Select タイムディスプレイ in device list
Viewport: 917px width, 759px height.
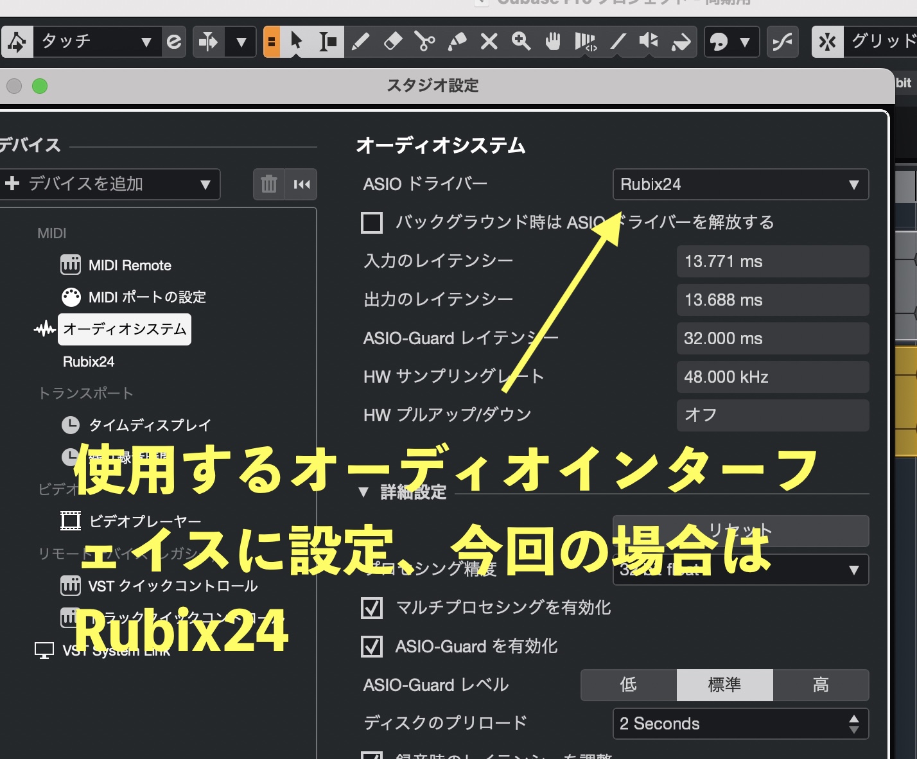(150, 425)
